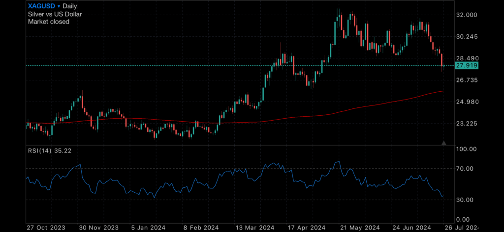This screenshot has width=504, height=232.
Task: Click the 26.735 price axis label
Action: click(x=467, y=80)
